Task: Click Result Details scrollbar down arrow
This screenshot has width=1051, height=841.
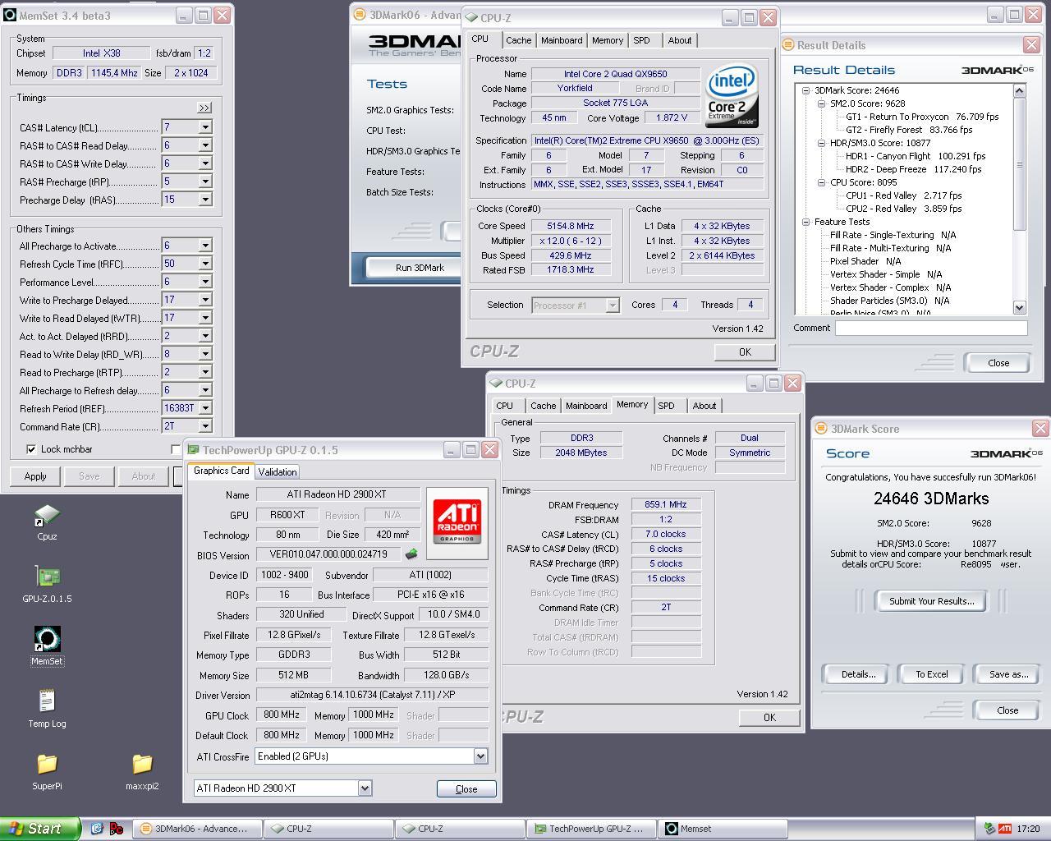Action: 1020,307
